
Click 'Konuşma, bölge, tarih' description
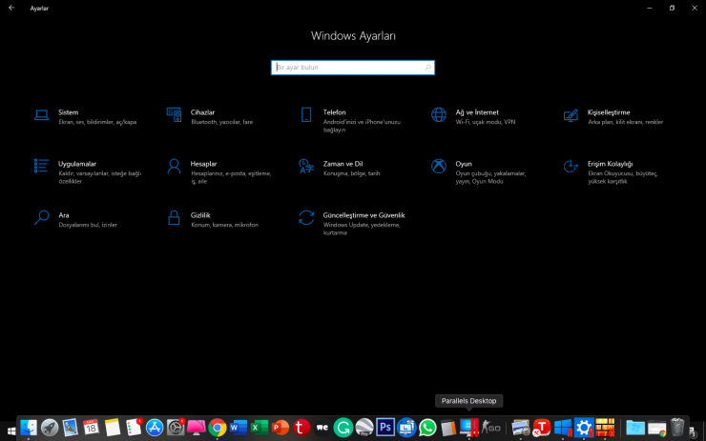pyautogui.click(x=352, y=173)
